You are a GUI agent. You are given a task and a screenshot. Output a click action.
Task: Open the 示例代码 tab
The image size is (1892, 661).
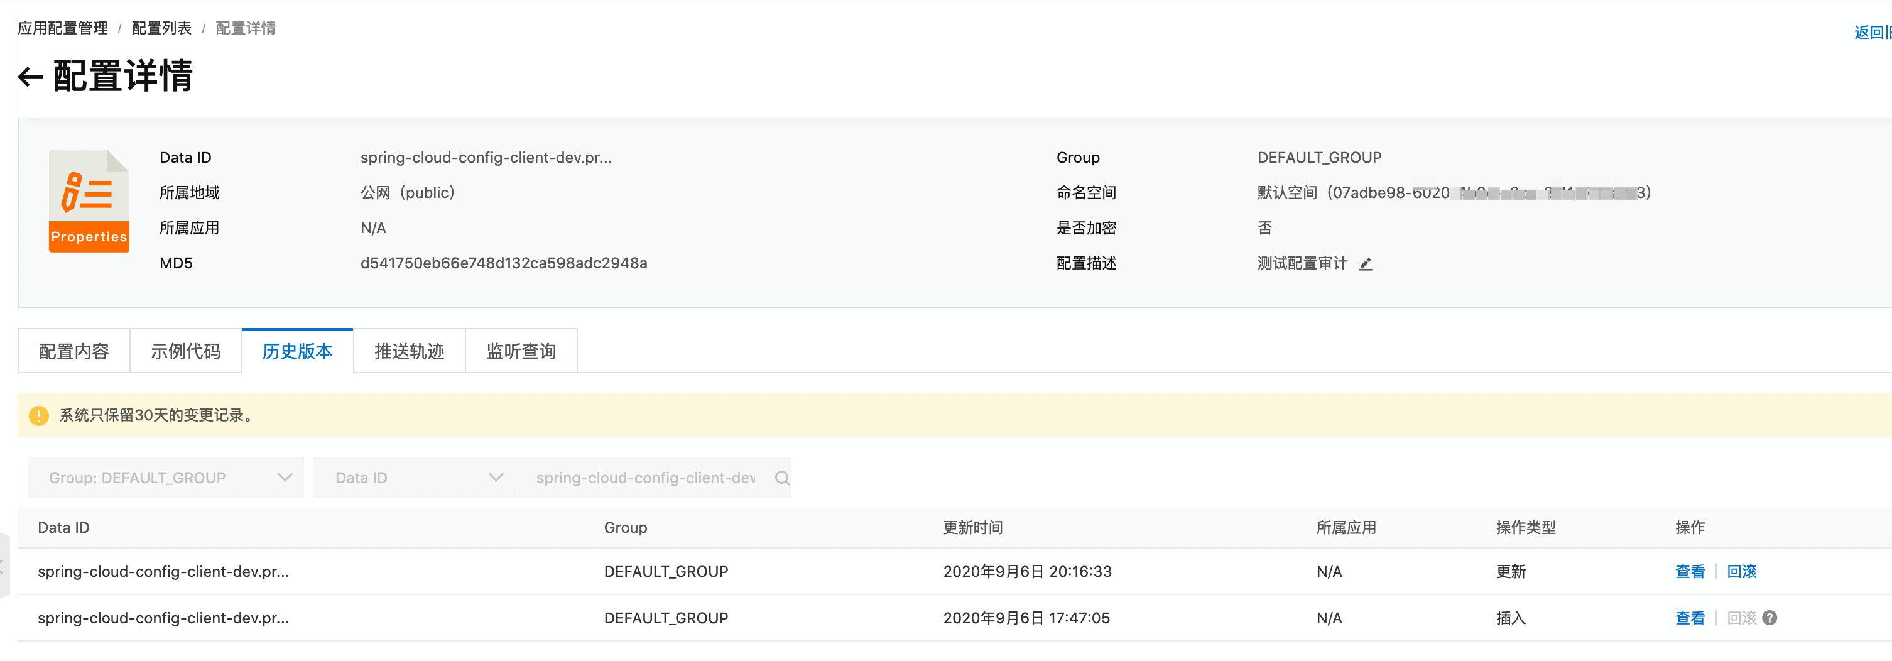pyautogui.click(x=186, y=352)
